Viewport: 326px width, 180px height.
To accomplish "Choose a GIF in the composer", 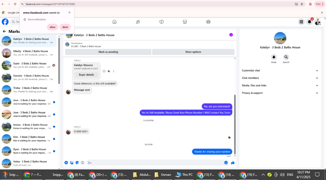I will pyautogui.click(x=82, y=163).
